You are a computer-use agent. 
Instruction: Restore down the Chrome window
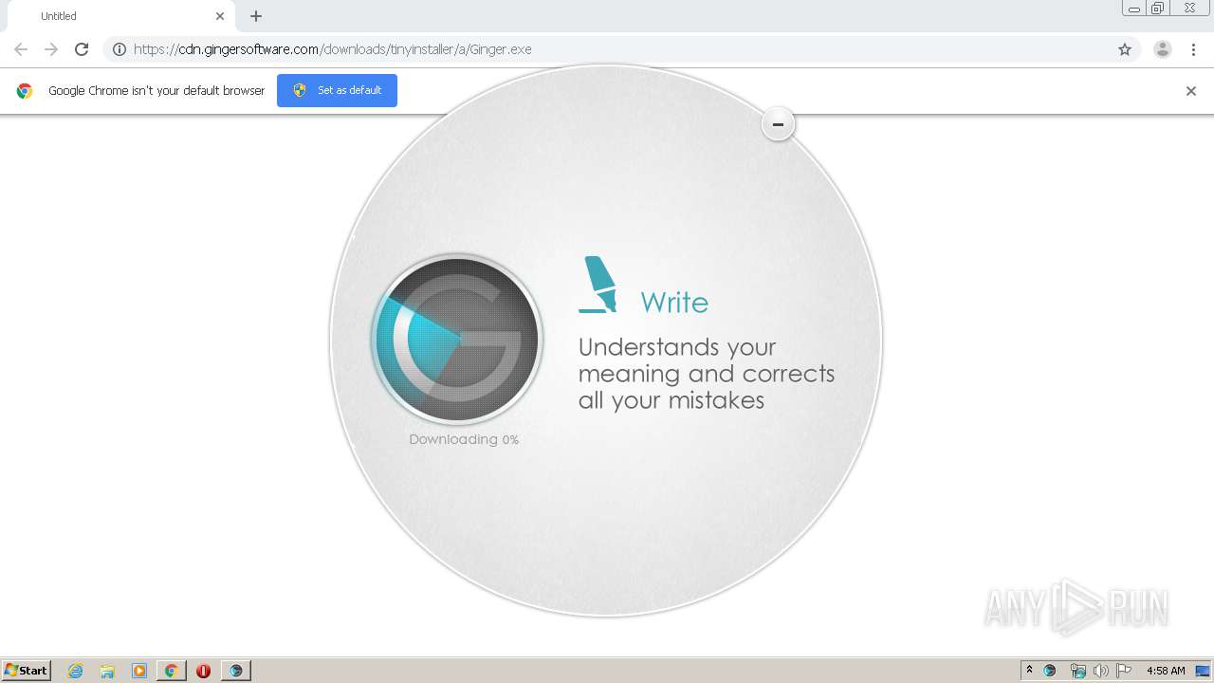[x=1158, y=9]
